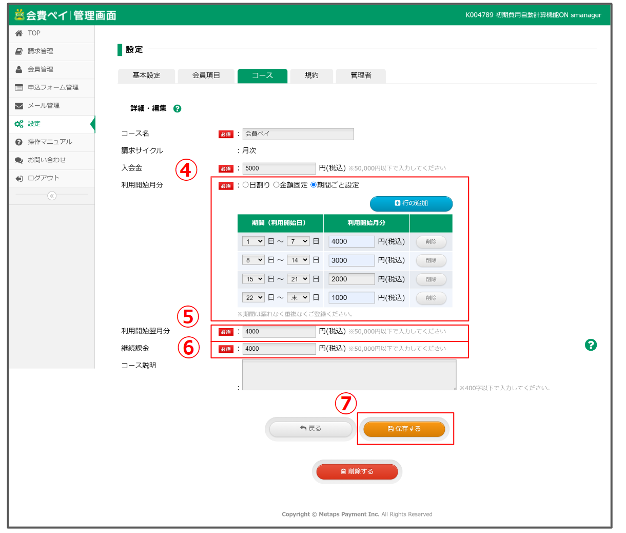
Task: Select the 日割り radio option
Action: click(x=246, y=185)
